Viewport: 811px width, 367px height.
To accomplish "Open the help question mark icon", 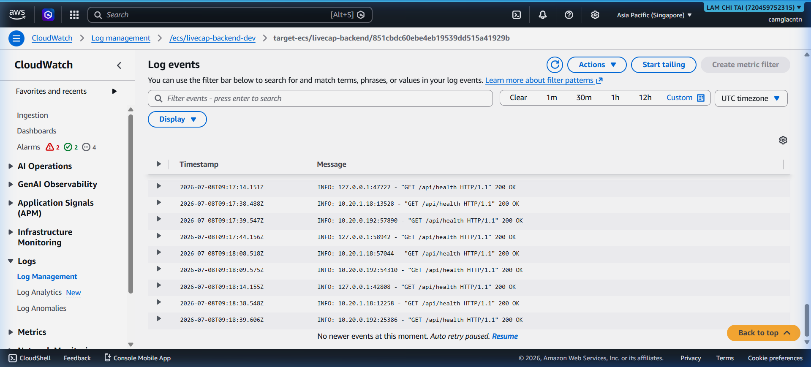I will click(x=569, y=15).
